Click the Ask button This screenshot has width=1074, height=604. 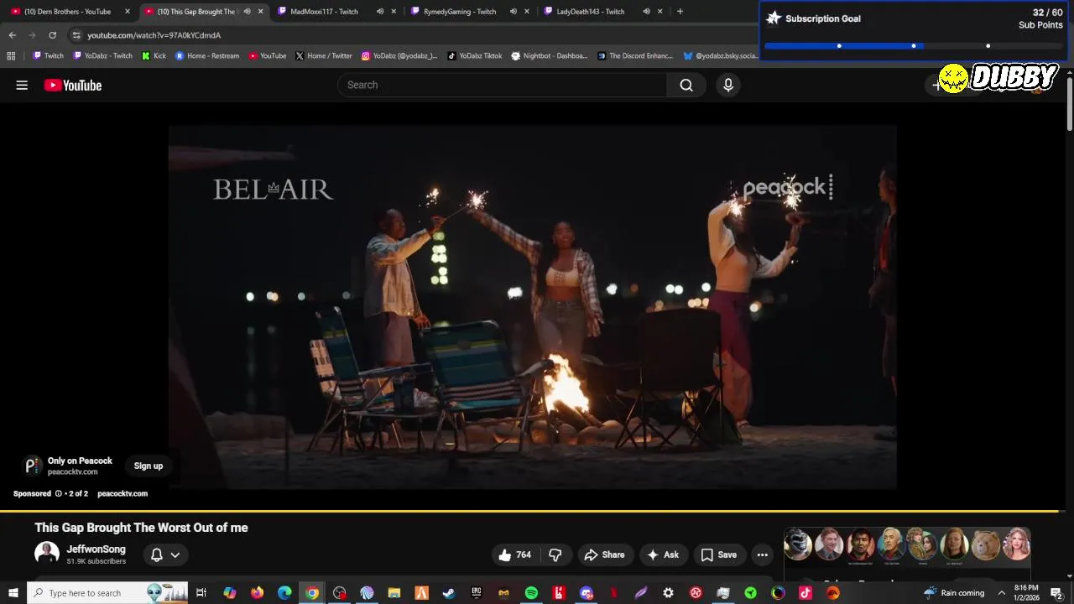coord(662,555)
